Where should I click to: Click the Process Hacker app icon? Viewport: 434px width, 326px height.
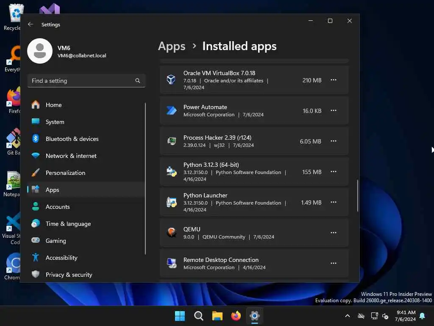pyautogui.click(x=172, y=141)
